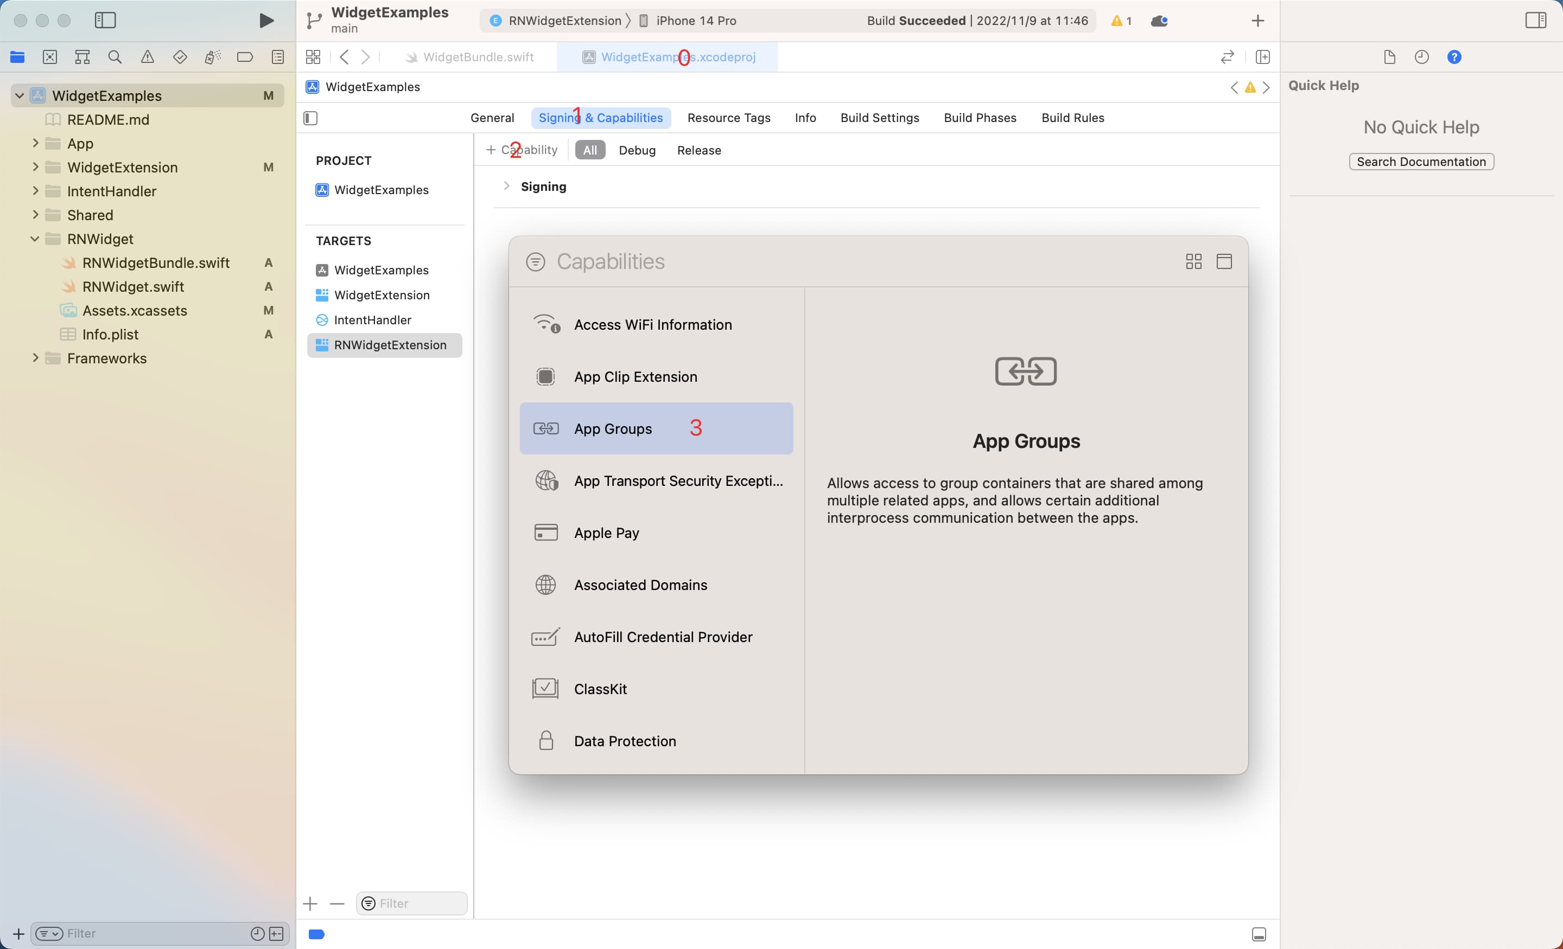Open the Symbol navigator icon
Viewport: 1563px width, 949px height.
[x=82, y=57]
